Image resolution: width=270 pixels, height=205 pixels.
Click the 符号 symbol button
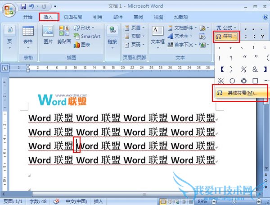coord(226,36)
